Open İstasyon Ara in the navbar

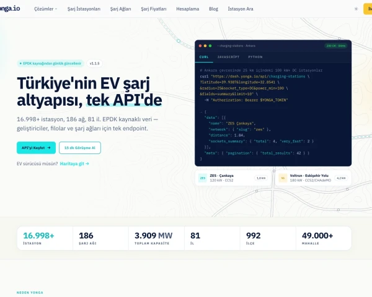click(241, 9)
